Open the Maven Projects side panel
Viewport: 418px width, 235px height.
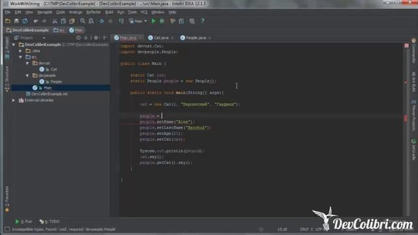[x=413, y=115]
